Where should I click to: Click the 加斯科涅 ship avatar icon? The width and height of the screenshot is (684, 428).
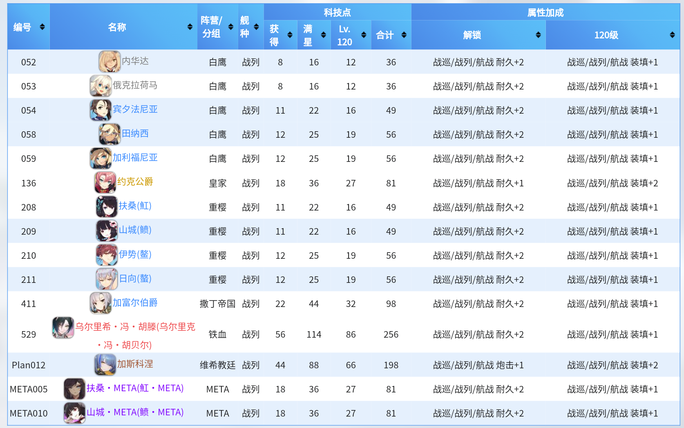[105, 364]
